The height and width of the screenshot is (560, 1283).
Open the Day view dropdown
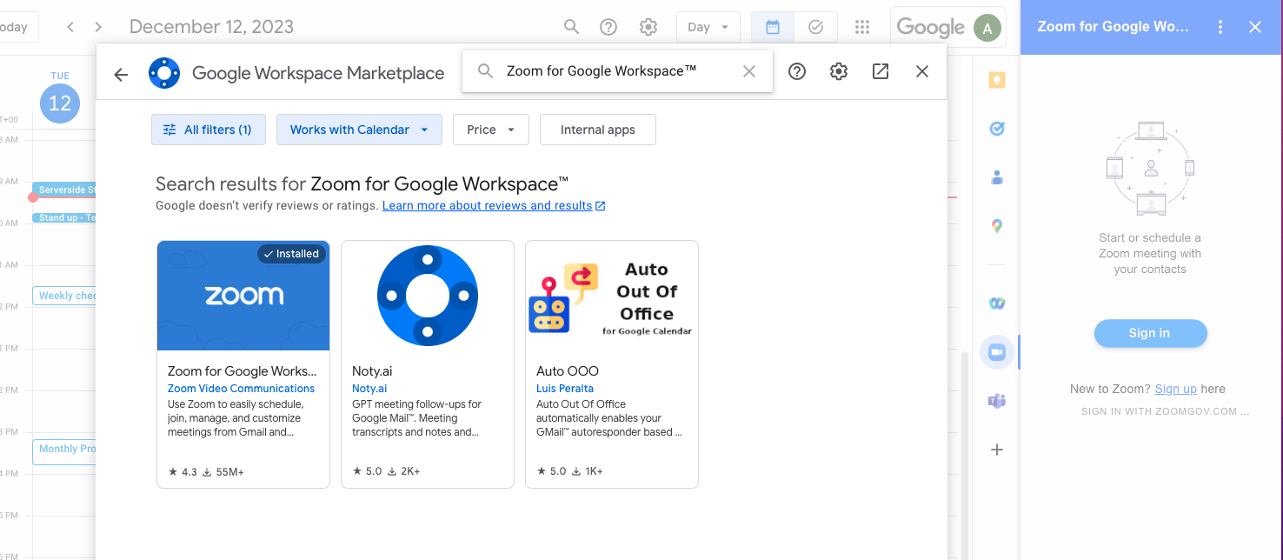click(x=708, y=27)
